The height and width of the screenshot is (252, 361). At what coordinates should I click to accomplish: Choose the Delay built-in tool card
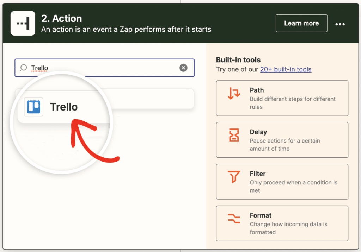(282, 140)
